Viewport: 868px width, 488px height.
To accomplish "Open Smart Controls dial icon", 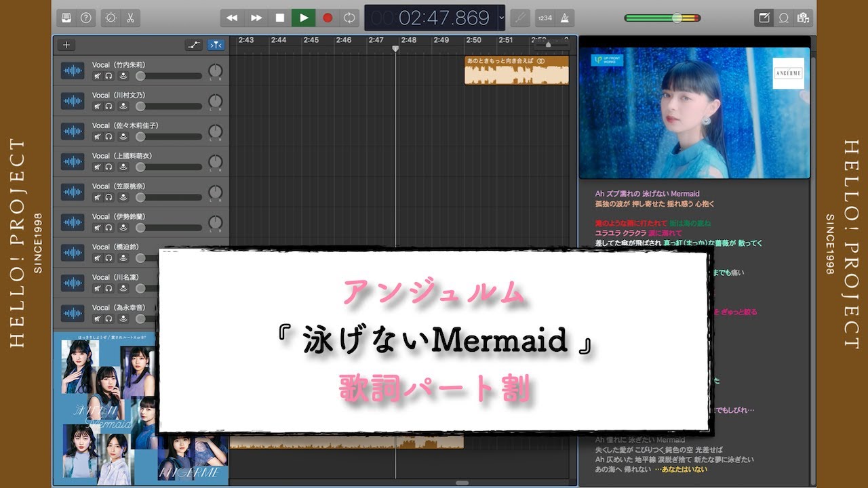I will click(x=111, y=18).
